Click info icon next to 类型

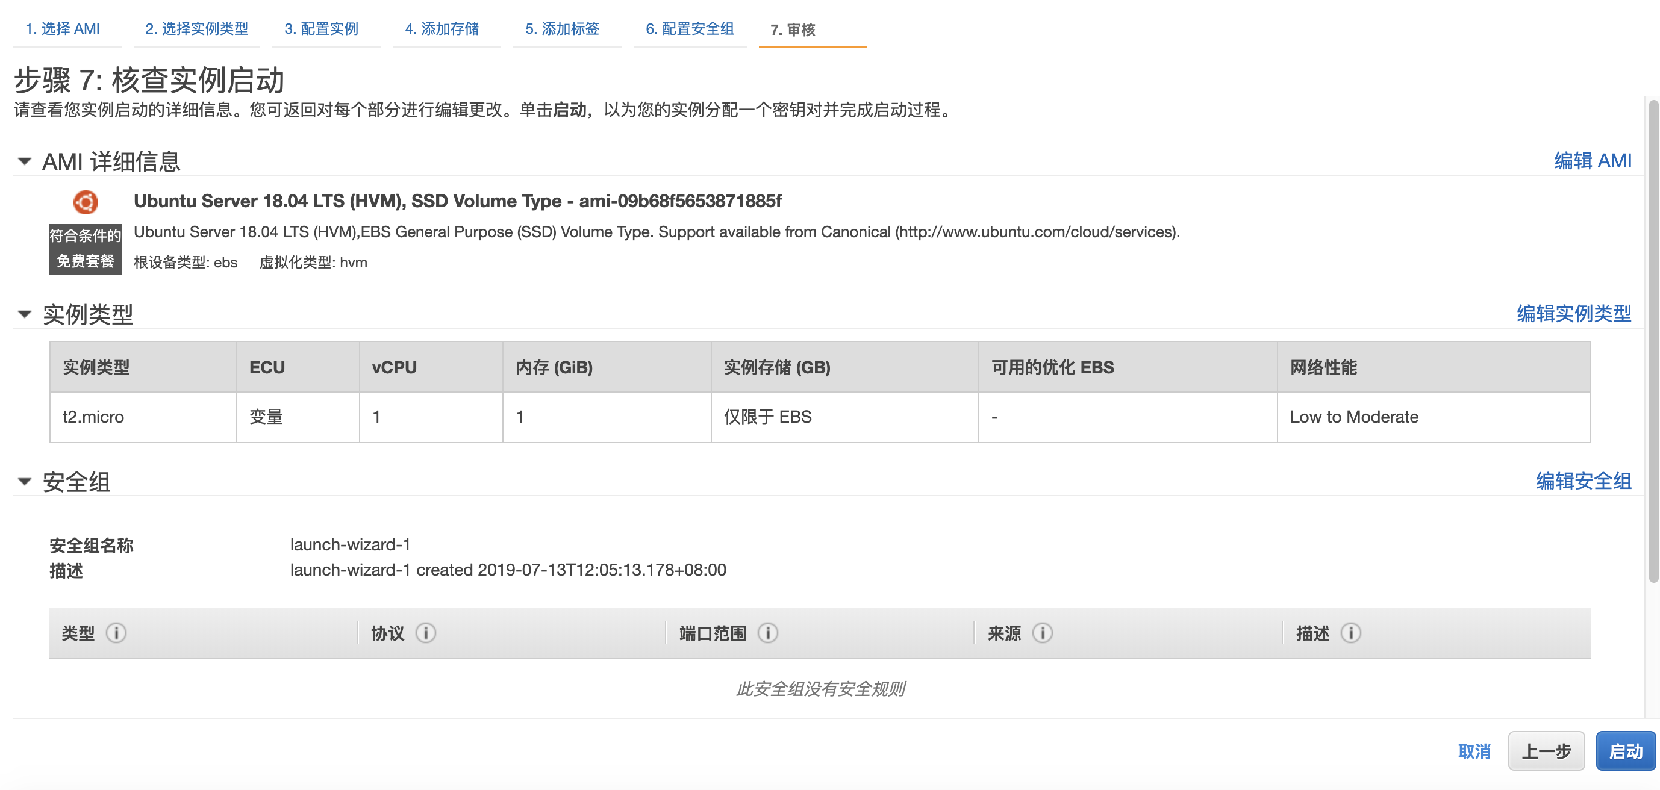pyautogui.click(x=116, y=633)
